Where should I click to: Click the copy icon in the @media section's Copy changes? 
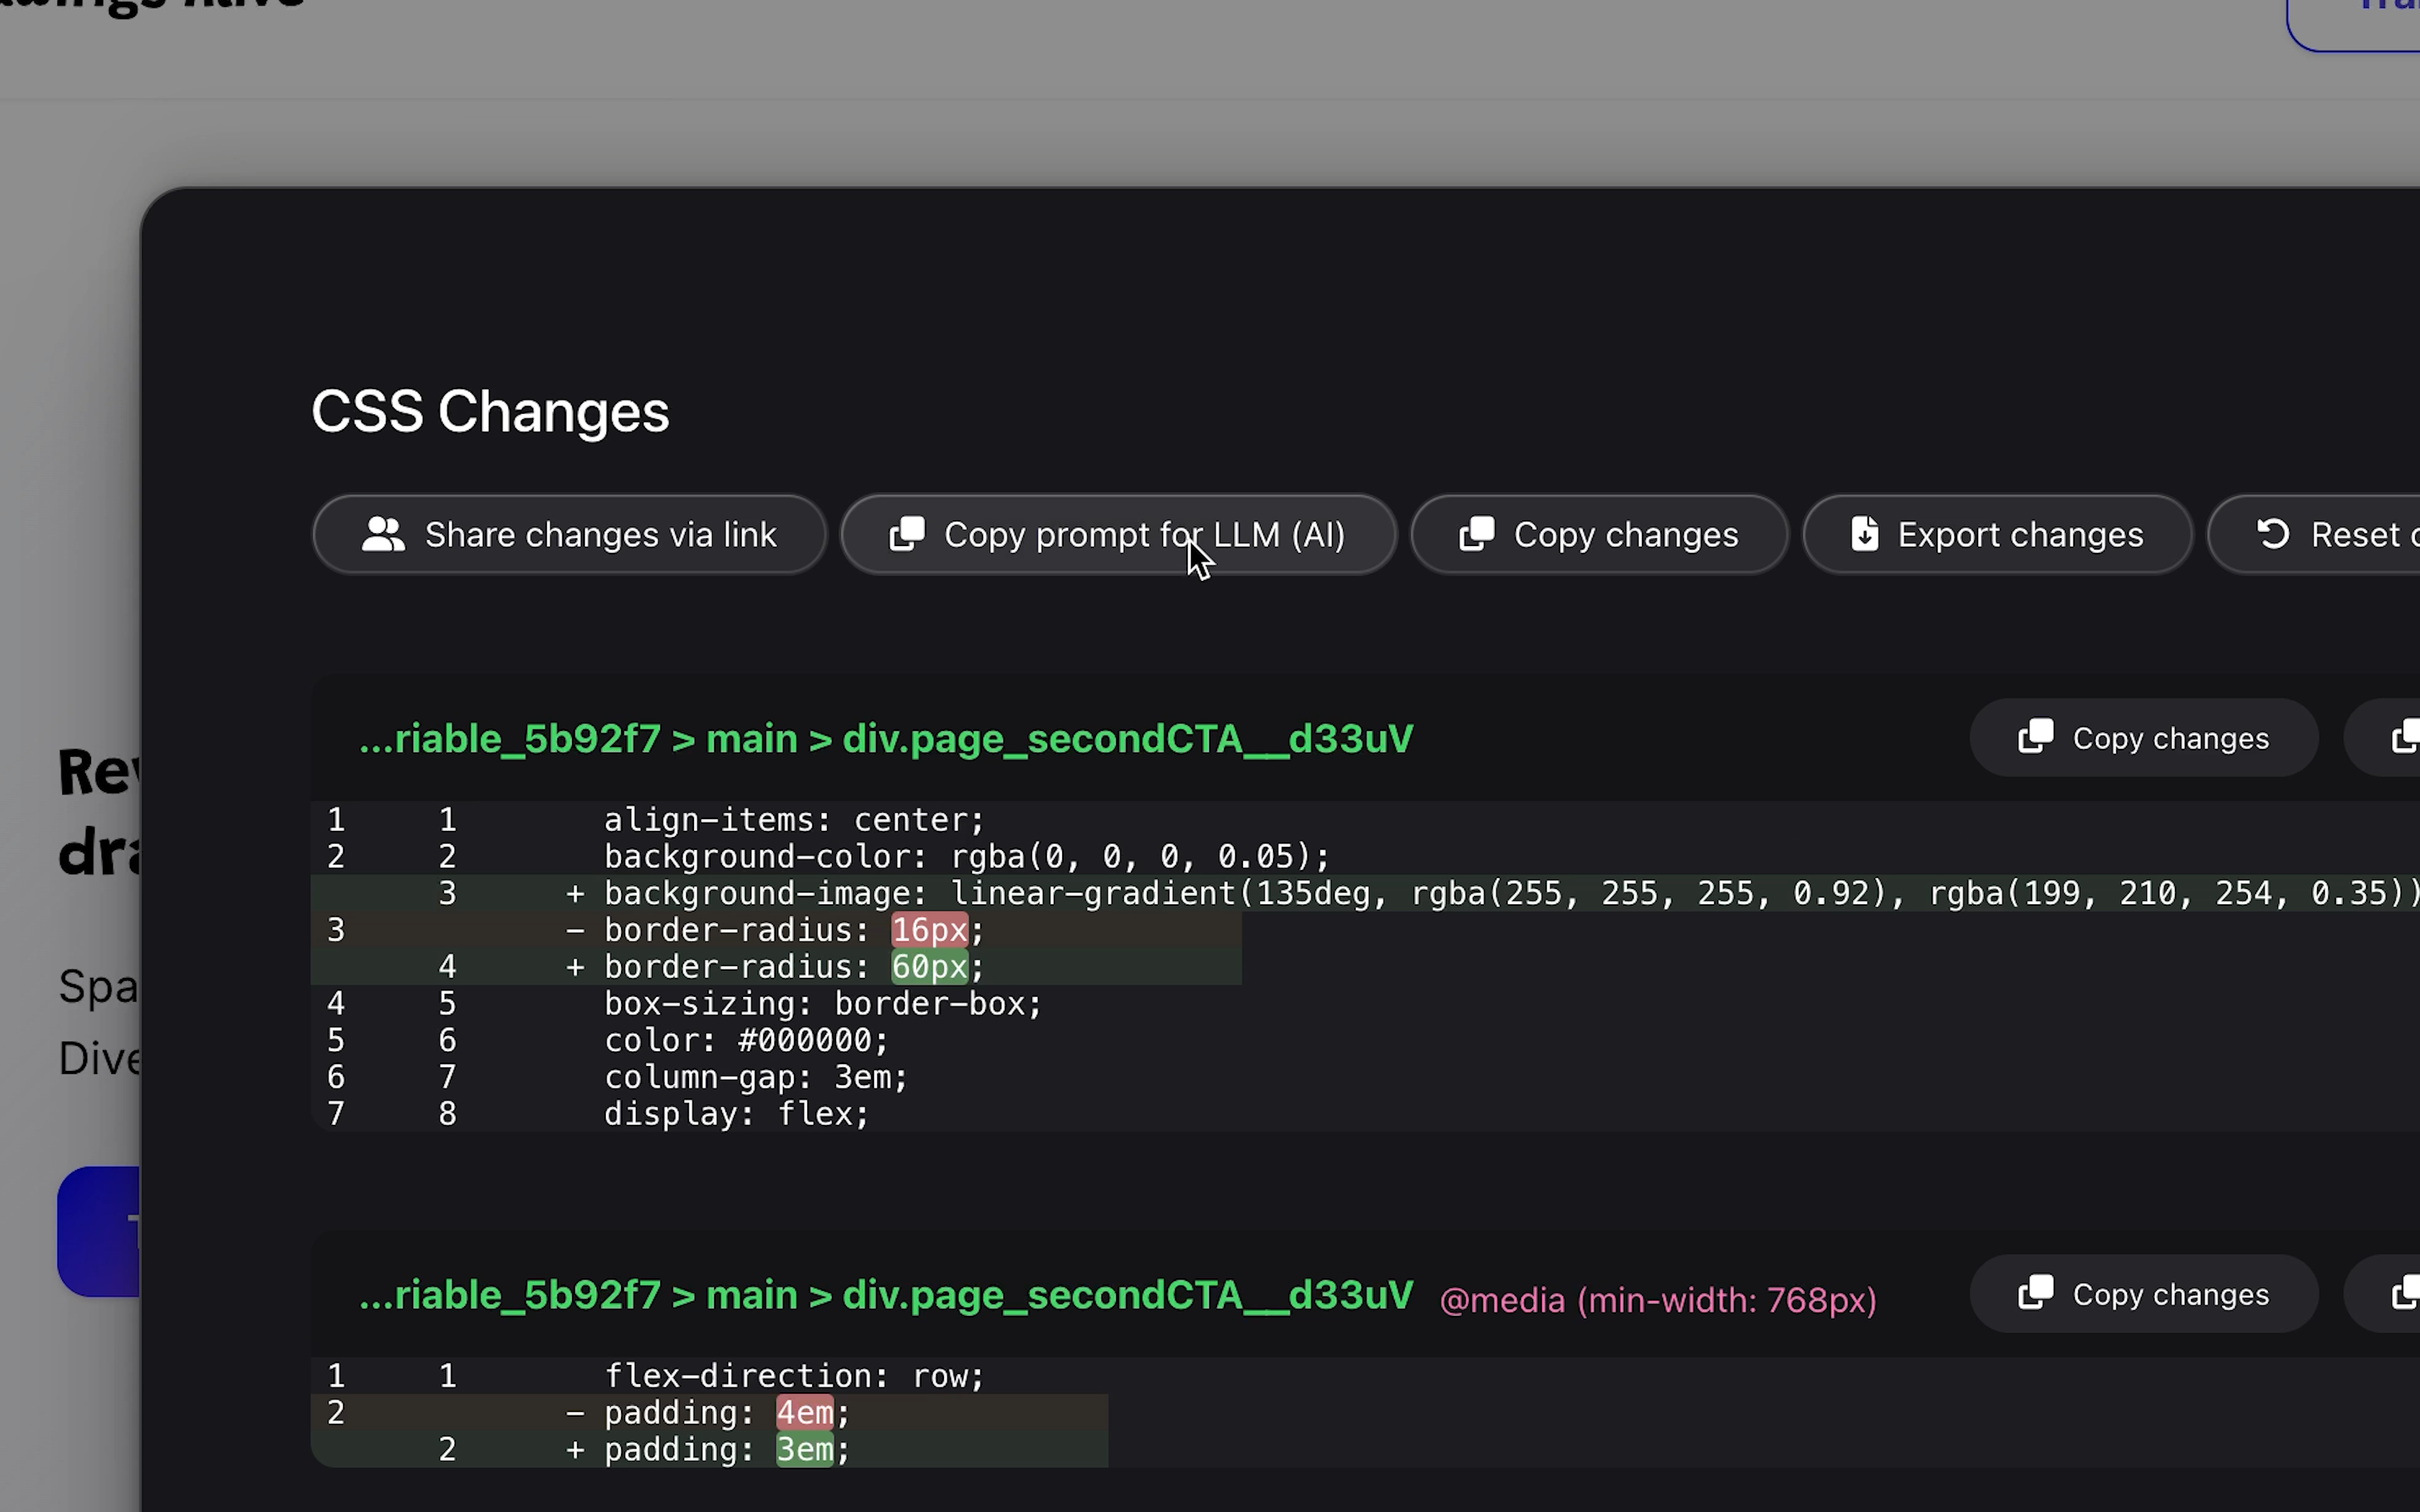2037,1293
